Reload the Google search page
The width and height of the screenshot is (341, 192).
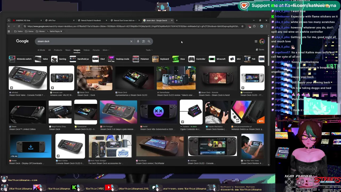click(x=19, y=26)
